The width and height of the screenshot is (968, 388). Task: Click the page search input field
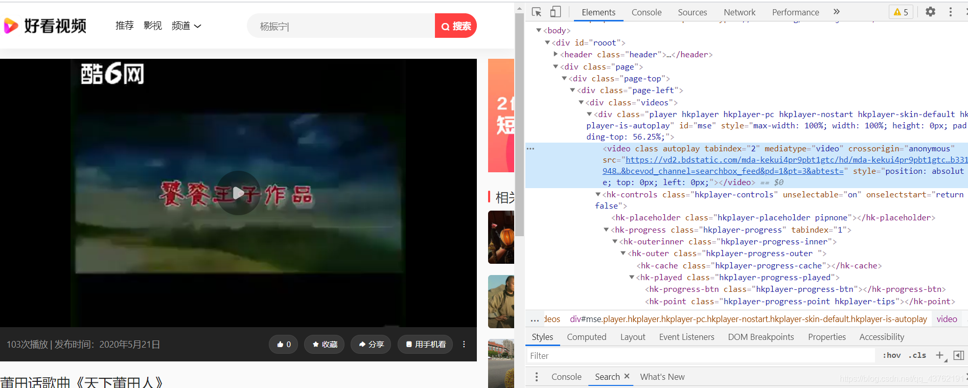tap(341, 26)
